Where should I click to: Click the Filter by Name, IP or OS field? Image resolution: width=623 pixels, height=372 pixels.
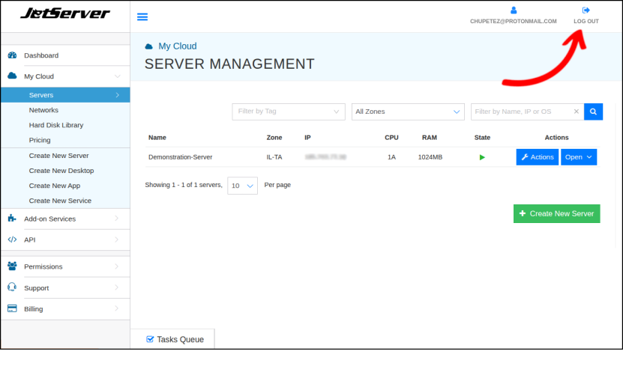[x=520, y=112]
